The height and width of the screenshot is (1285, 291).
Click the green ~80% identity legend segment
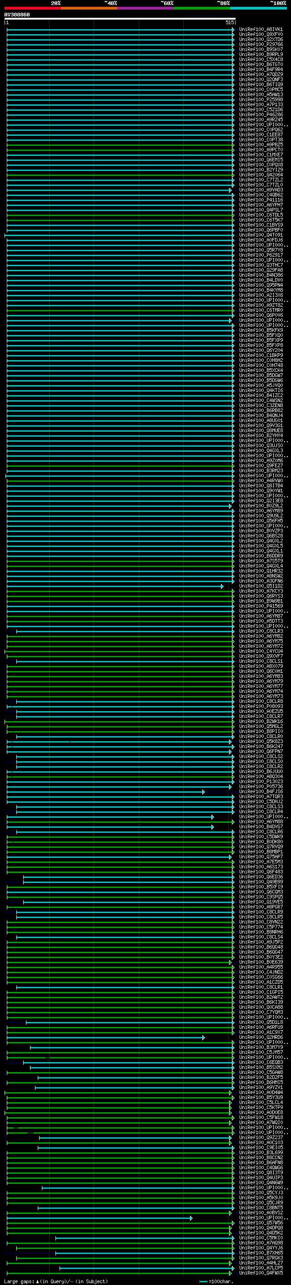202,8
